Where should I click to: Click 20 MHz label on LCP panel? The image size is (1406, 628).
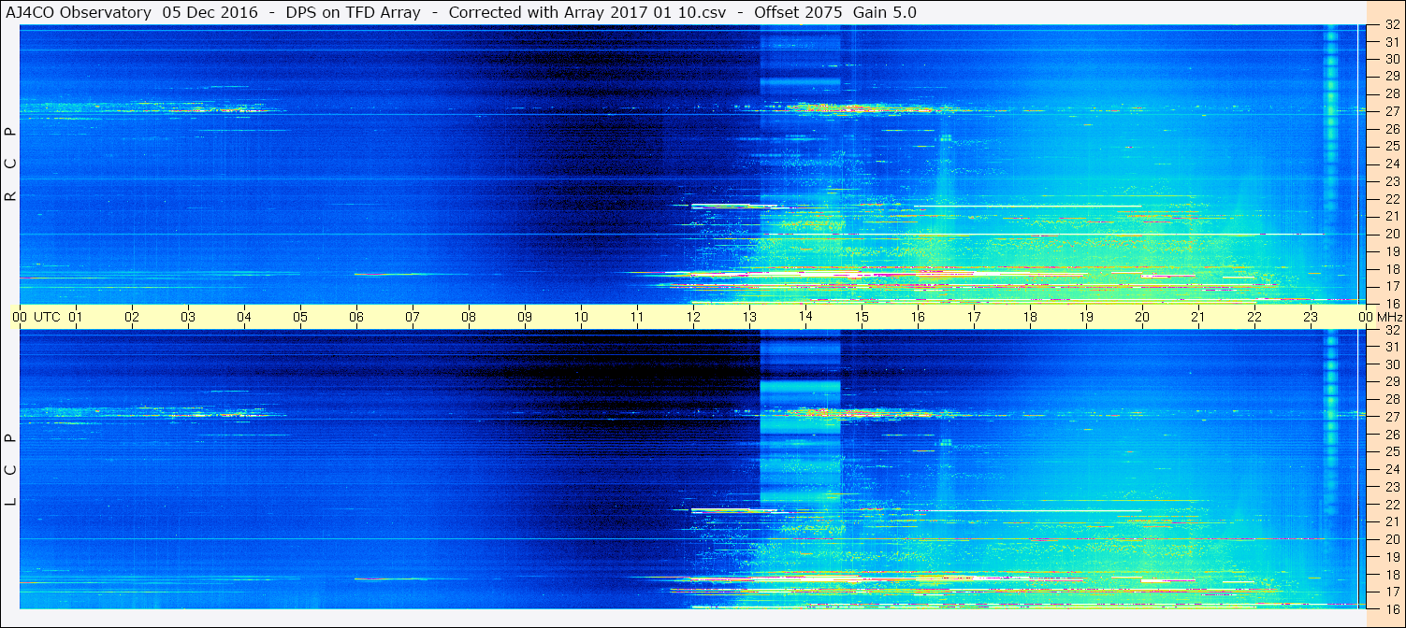point(1392,539)
